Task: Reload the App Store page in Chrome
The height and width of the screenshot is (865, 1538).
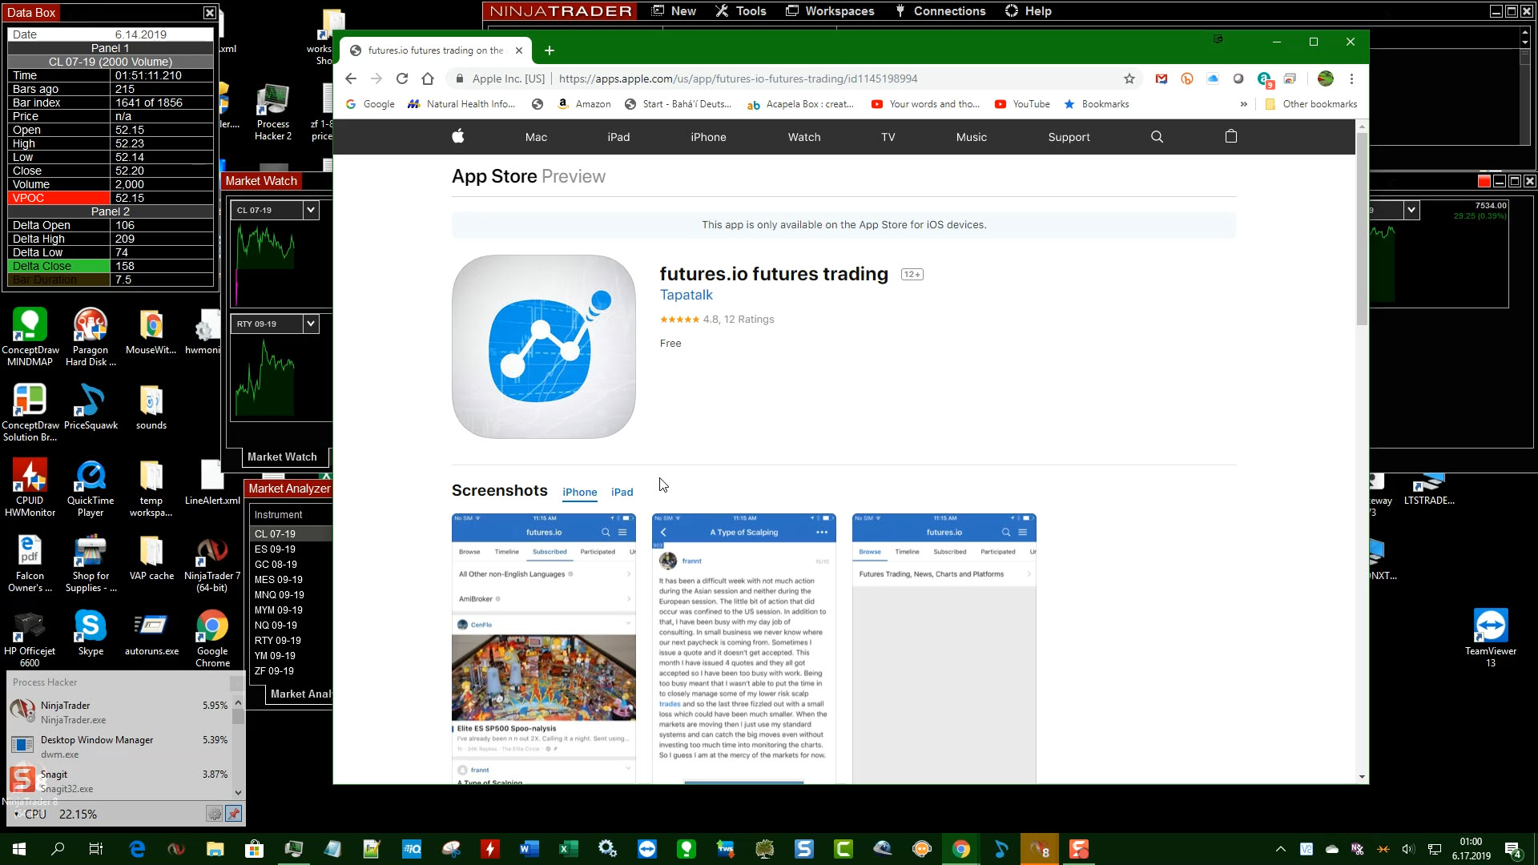Action: 402,78
